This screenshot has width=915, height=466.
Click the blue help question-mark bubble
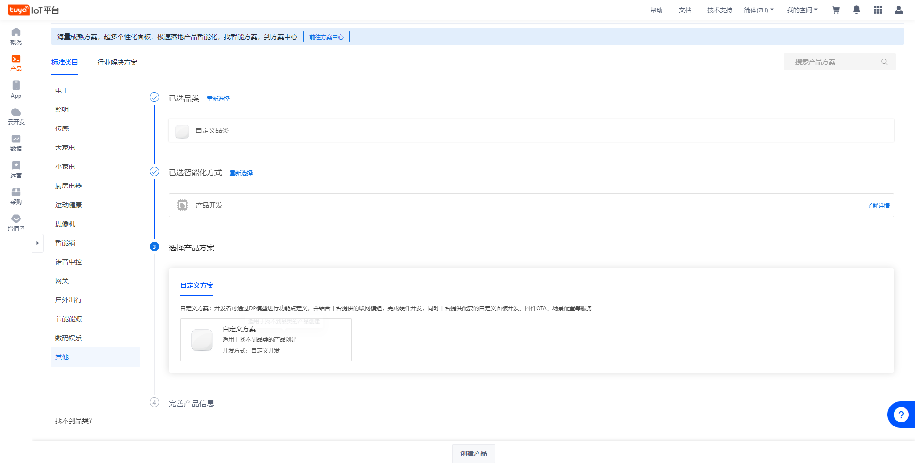tap(901, 415)
